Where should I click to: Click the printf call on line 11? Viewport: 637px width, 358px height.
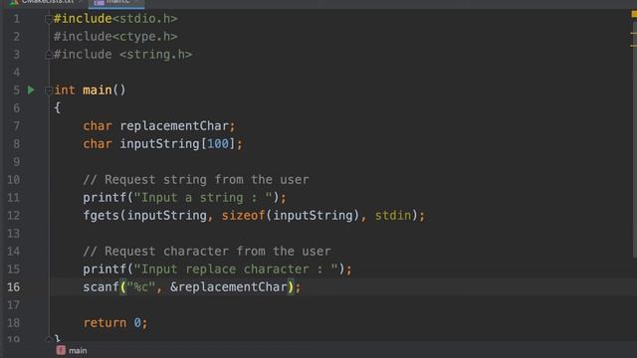coord(105,197)
